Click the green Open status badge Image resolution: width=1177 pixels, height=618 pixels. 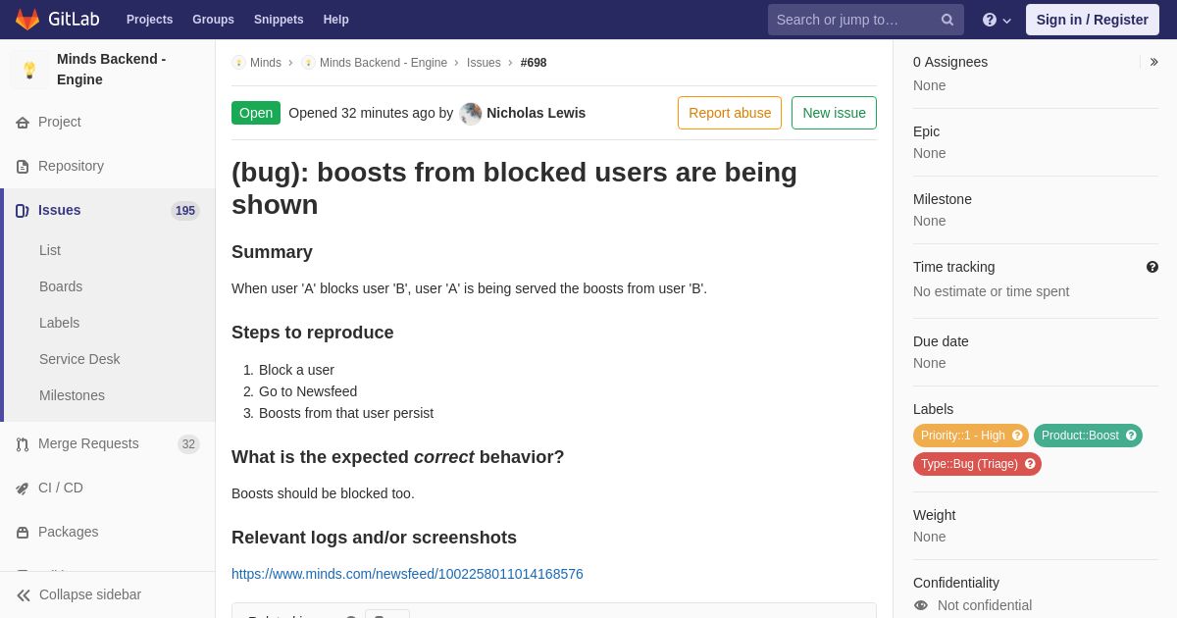(256, 113)
